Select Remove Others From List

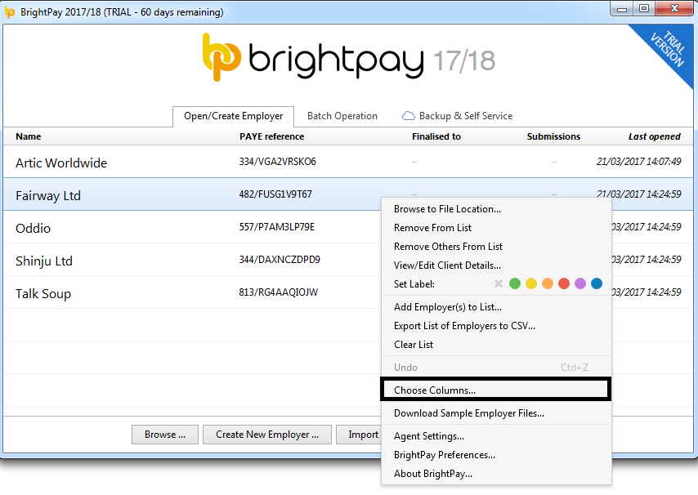(x=496, y=247)
